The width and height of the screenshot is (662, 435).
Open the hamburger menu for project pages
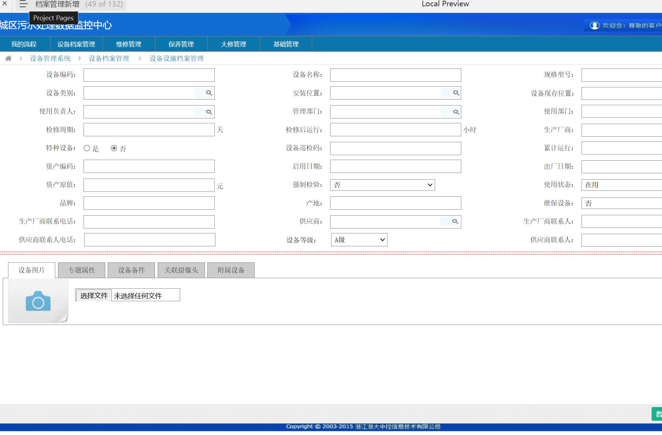[x=23, y=5]
